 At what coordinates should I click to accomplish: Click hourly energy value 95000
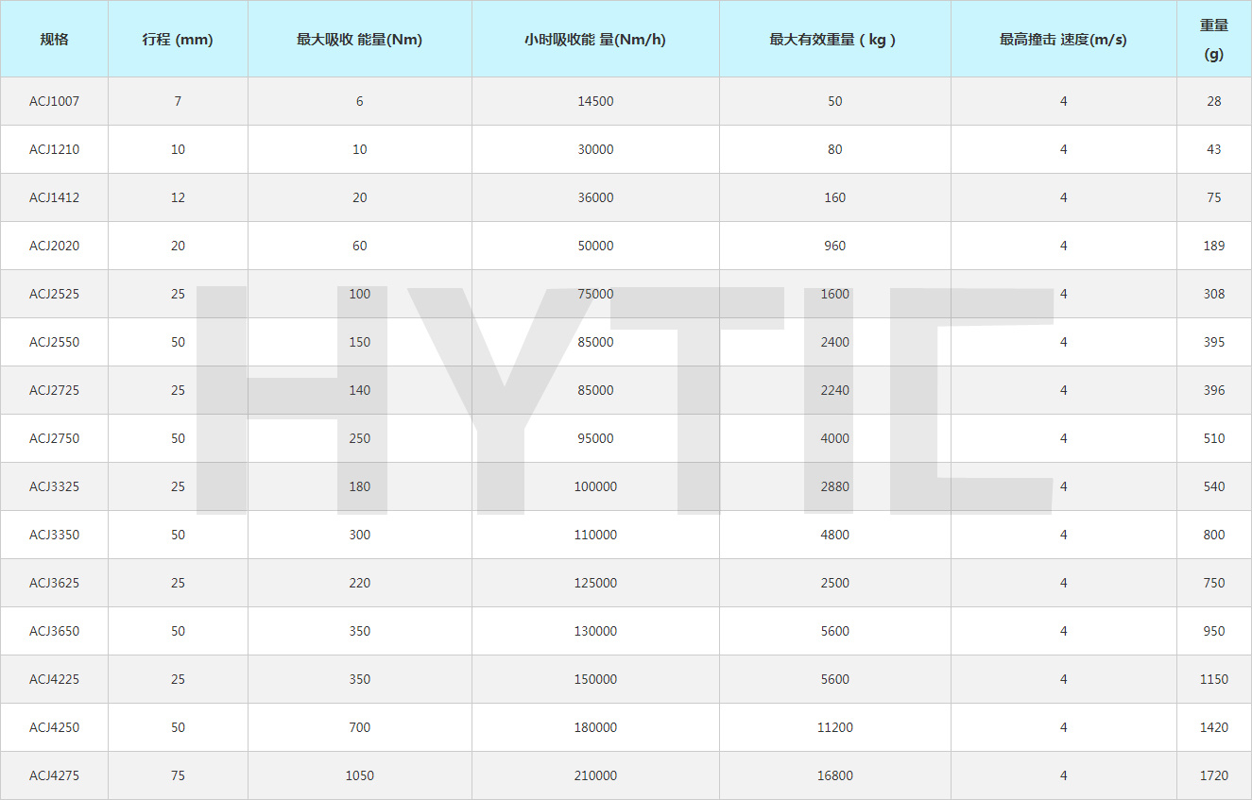(x=595, y=438)
